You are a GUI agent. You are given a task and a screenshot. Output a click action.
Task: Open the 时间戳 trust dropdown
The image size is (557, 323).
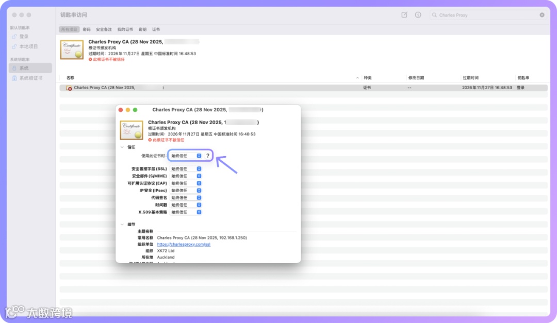click(x=186, y=205)
